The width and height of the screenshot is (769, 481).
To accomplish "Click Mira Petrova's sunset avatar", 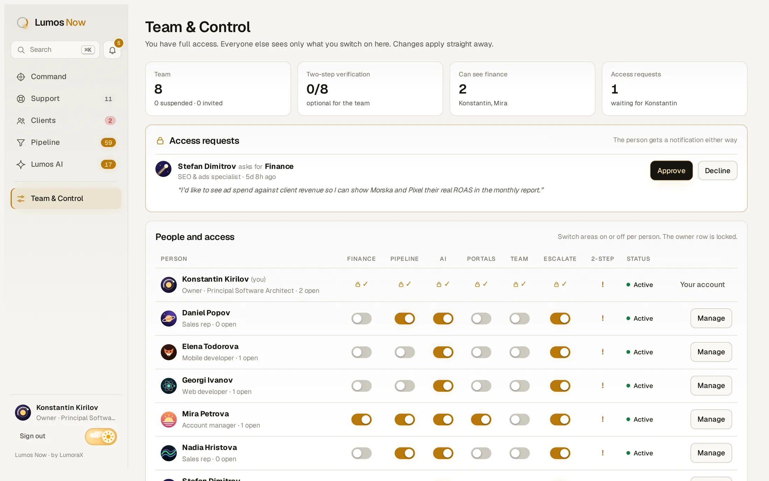I will point(168,419).
